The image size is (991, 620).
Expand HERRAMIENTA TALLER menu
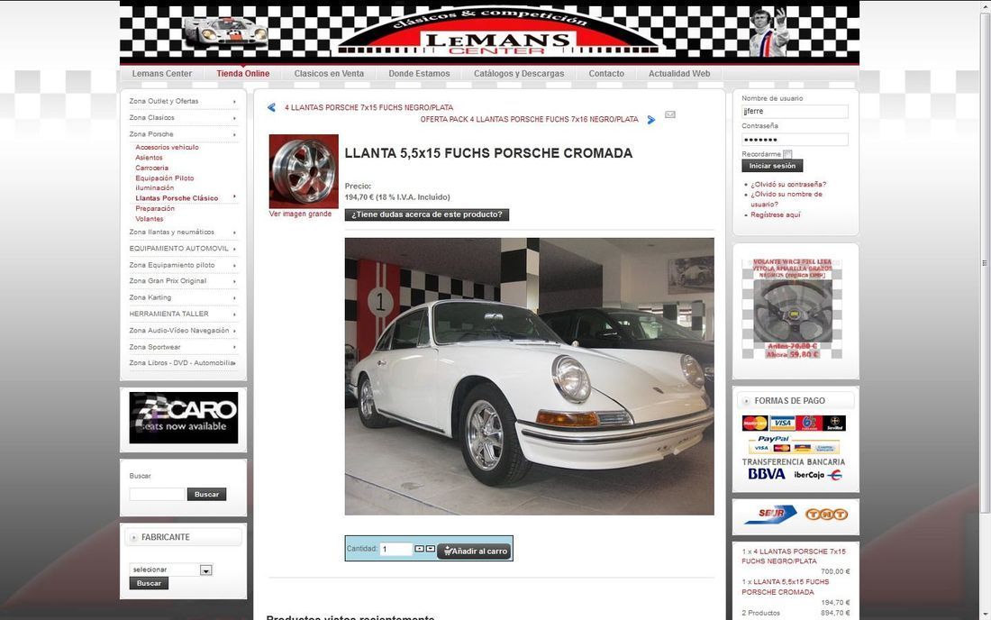coord(183,314)
